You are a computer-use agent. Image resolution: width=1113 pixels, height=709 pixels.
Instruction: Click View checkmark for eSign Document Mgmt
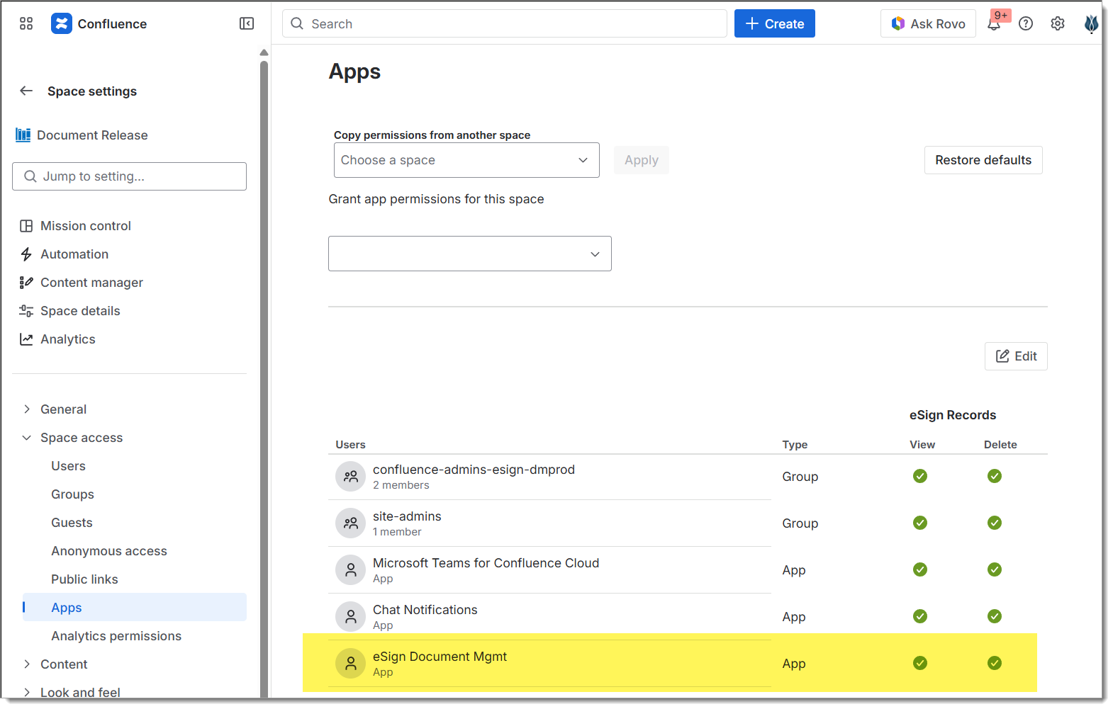919,663
